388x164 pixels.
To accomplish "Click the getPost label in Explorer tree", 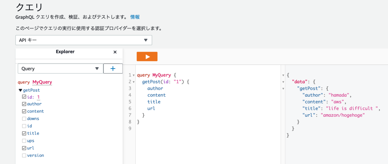I will click(x=31, y=90).
